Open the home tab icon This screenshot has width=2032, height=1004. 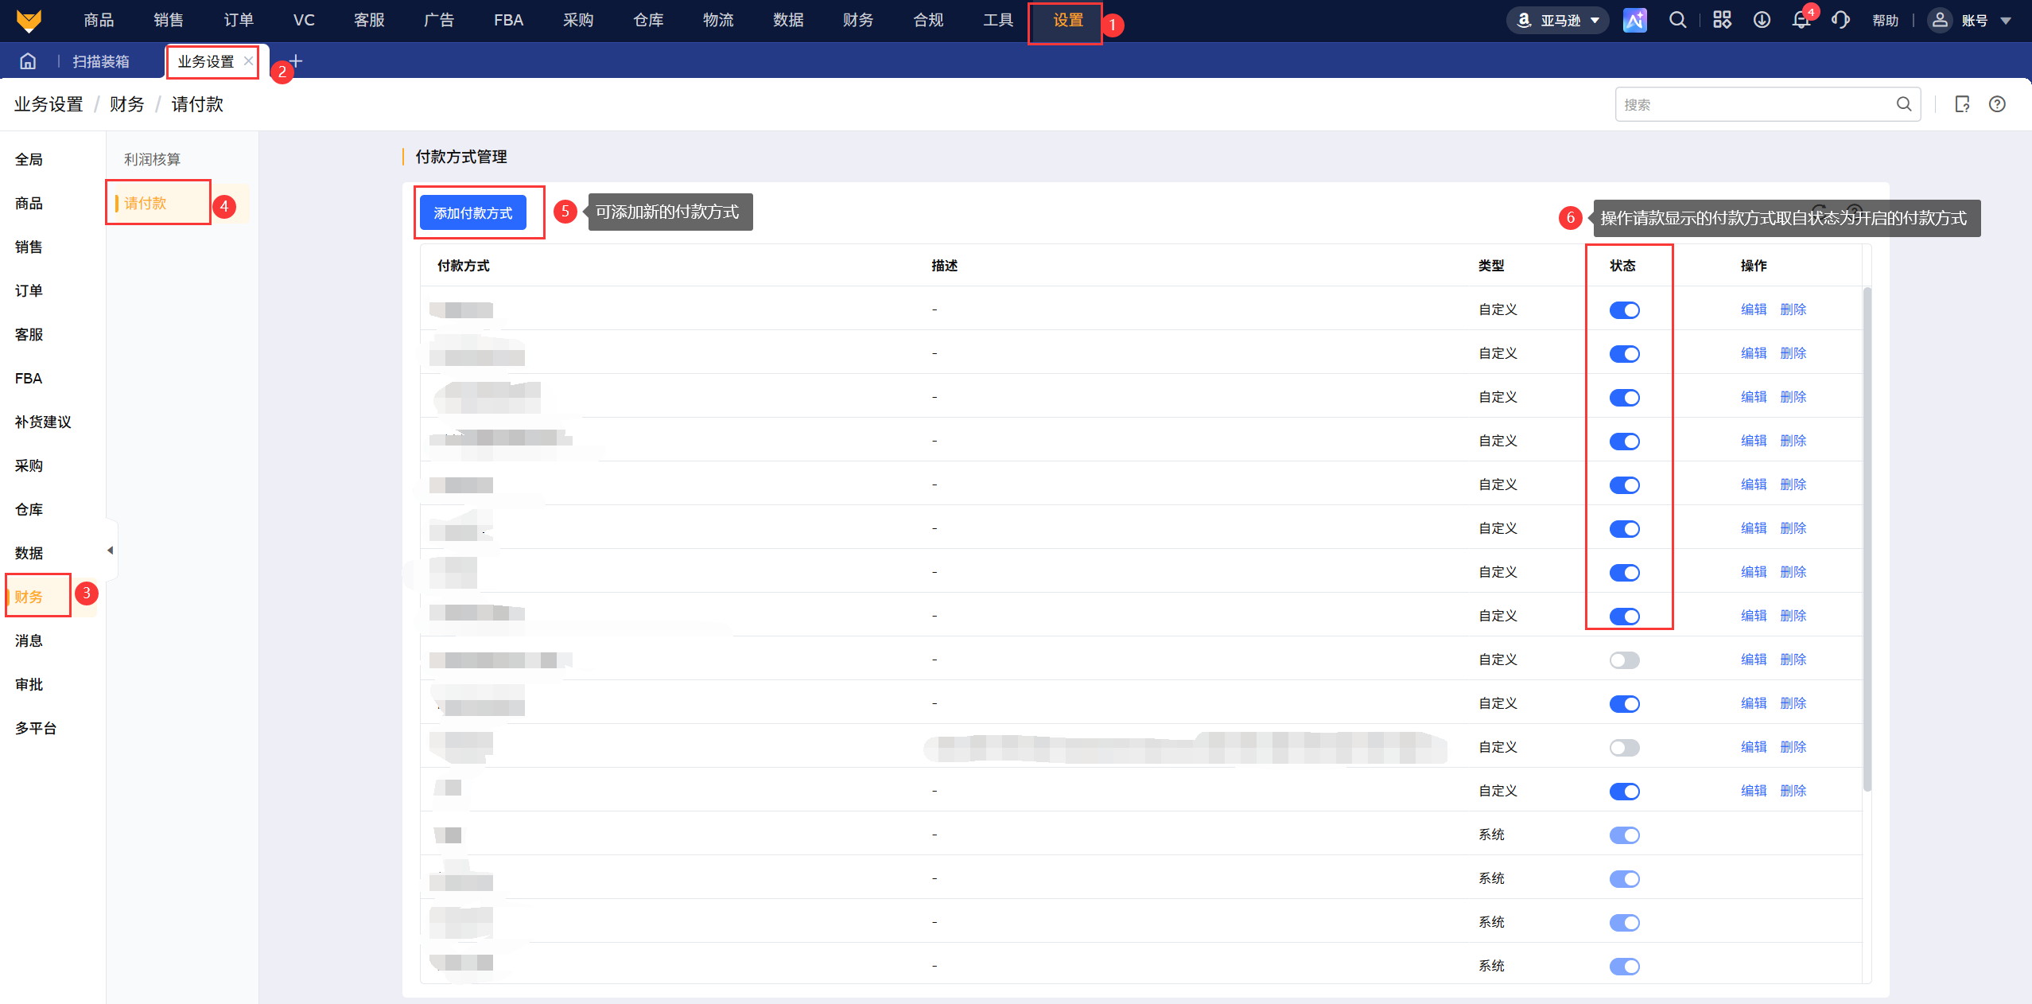[28, 61]
